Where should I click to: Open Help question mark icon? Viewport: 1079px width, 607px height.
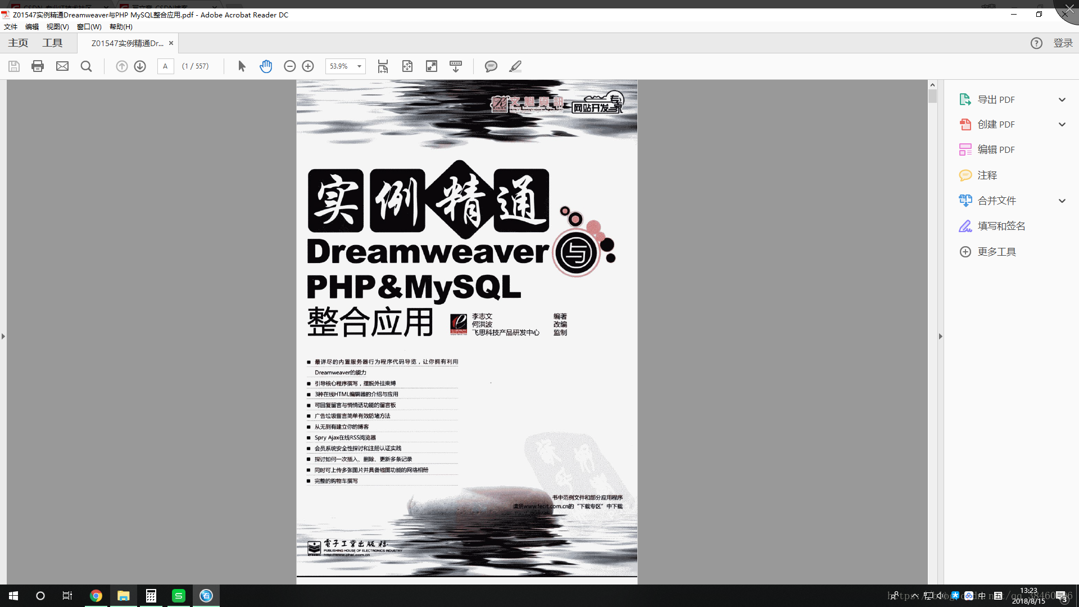coord(1036,43)
